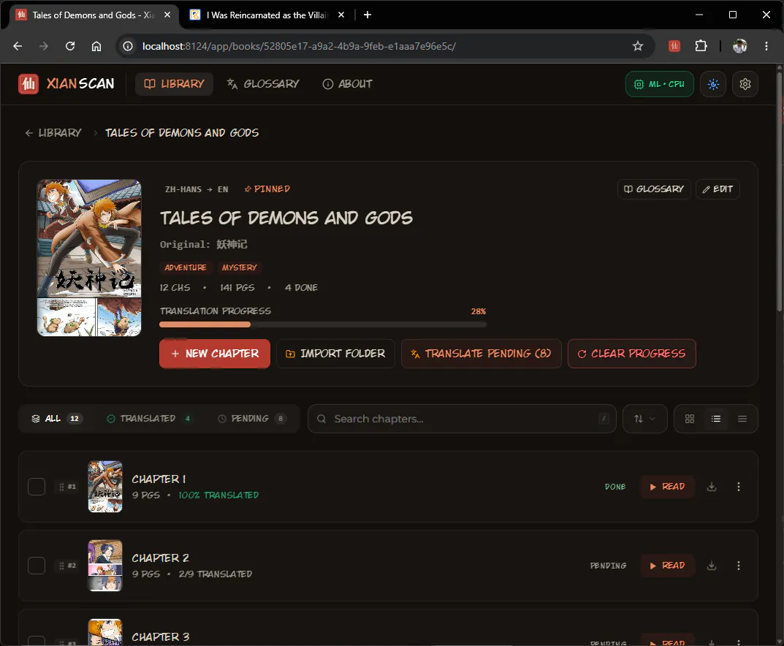Image resolution: width=784 pixels, height=646 pixels.
Task: Click the Chapter 2 title text
Action: pyautogui.click(x=160, y=558)
